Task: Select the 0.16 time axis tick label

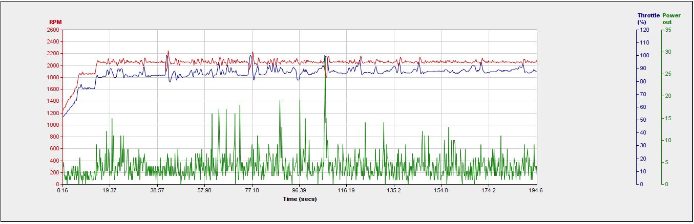Action: [x=62, y=191]
